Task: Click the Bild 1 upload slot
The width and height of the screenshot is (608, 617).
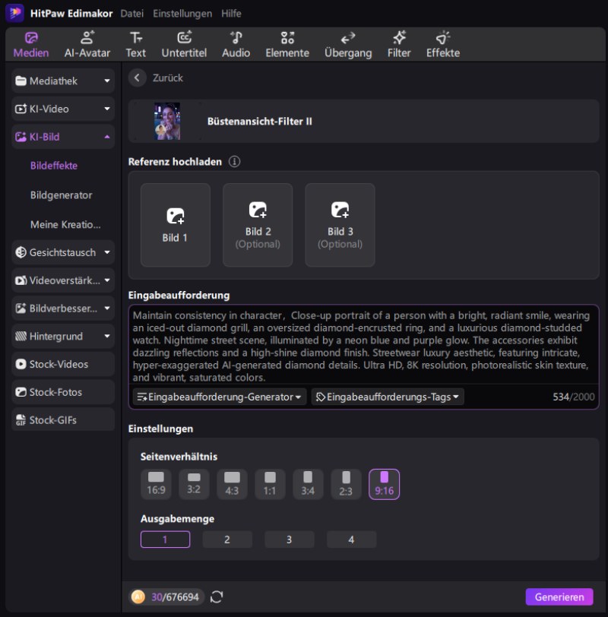Action: point(176,225)
